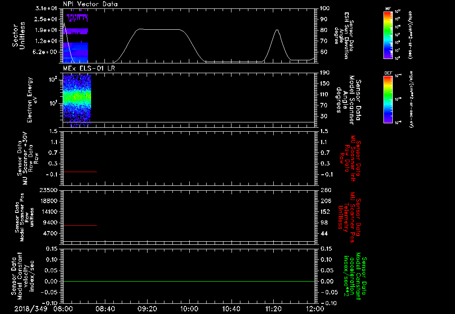Screen dimensions: 455x314
Task: Click the NF label above color bar
Action: pos(388,9)
